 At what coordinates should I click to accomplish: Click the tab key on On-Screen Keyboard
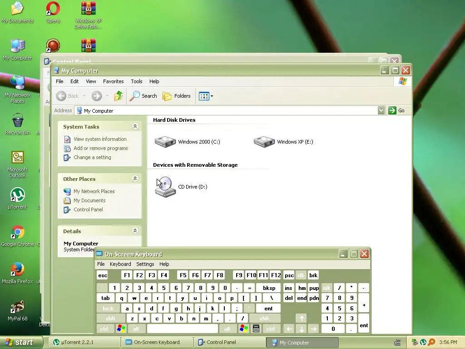tap(105, 298)
